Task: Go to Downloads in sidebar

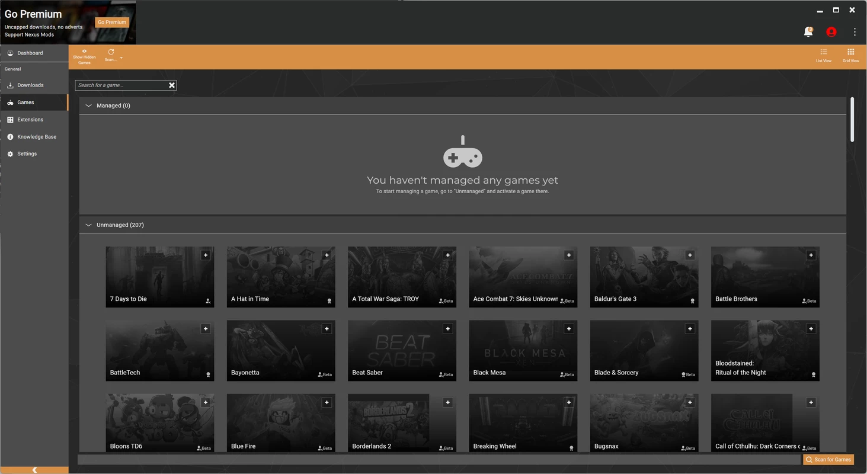Action: coord(34,85)
